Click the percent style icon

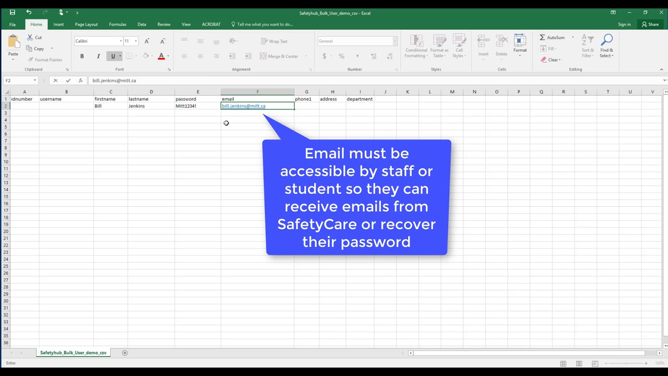(341, 56)
